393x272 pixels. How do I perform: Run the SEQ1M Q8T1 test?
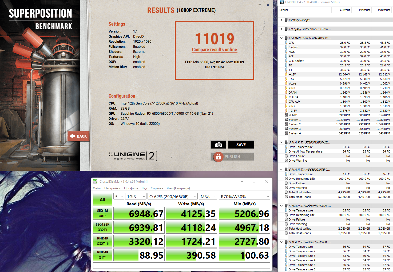click(102, 213)
